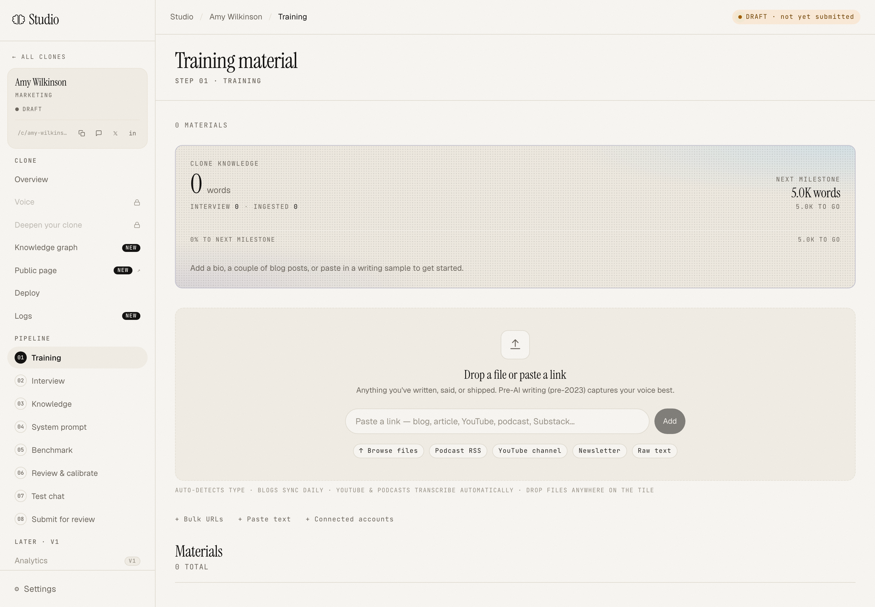Viewport: 875px width, 607px height.
Task: Click Newsletter chip
Action: pyautogui.click(x=599, y=451)
